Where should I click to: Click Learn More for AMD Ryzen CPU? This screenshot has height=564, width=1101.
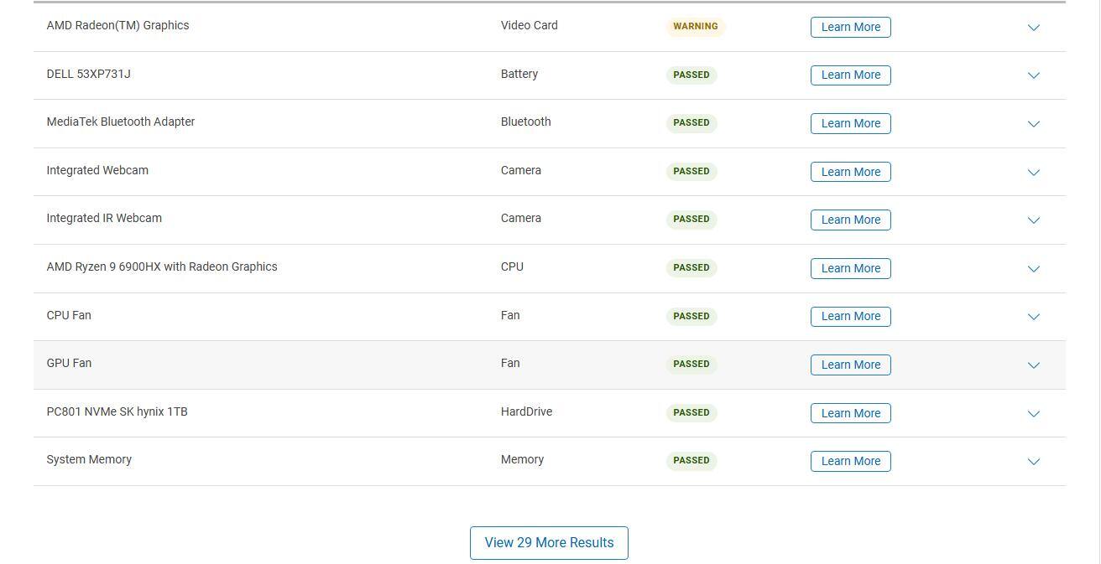850,268
